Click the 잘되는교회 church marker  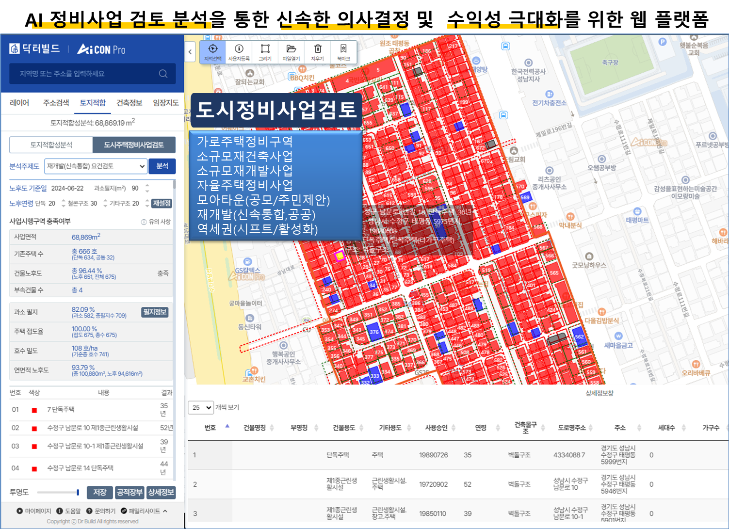coord(250,73)
